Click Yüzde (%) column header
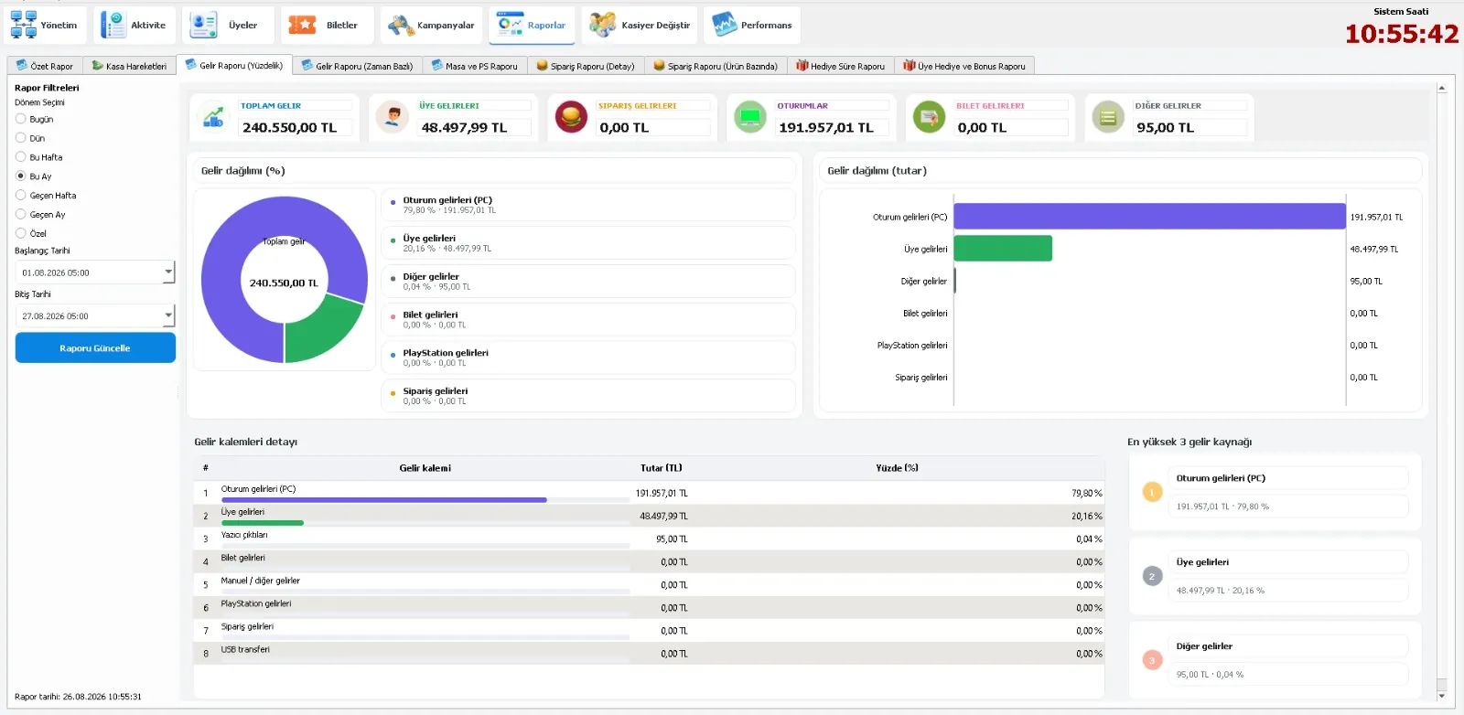Viewport: 1464px width, 715px height. coord(897,468)
